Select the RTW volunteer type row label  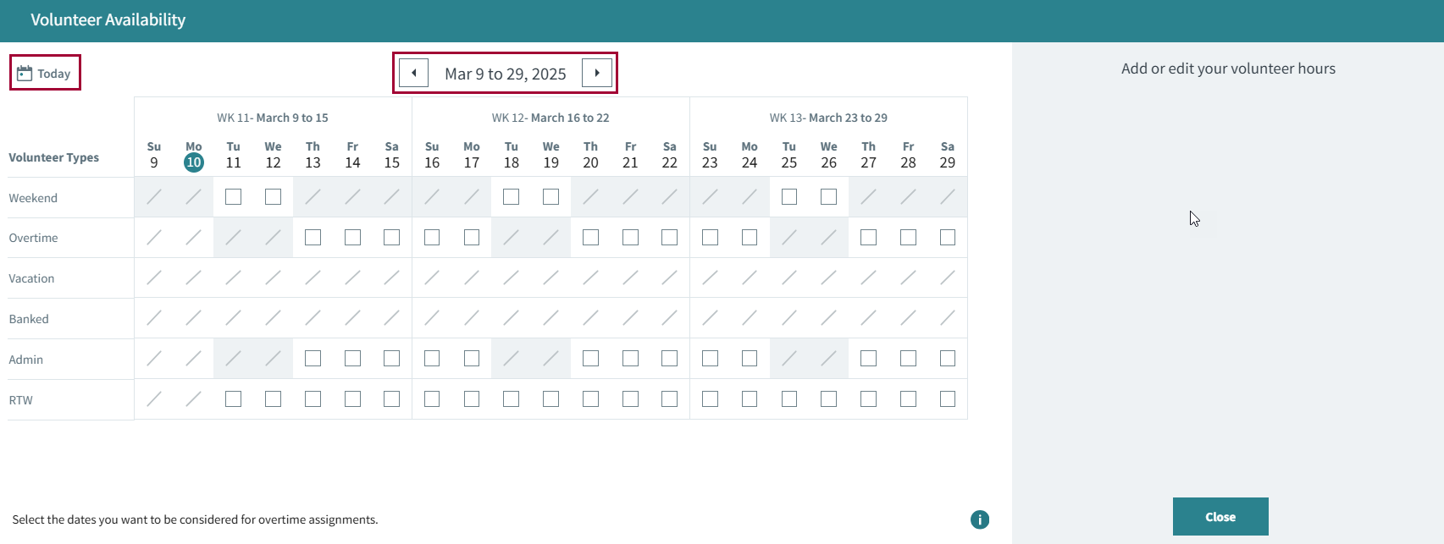21,400
